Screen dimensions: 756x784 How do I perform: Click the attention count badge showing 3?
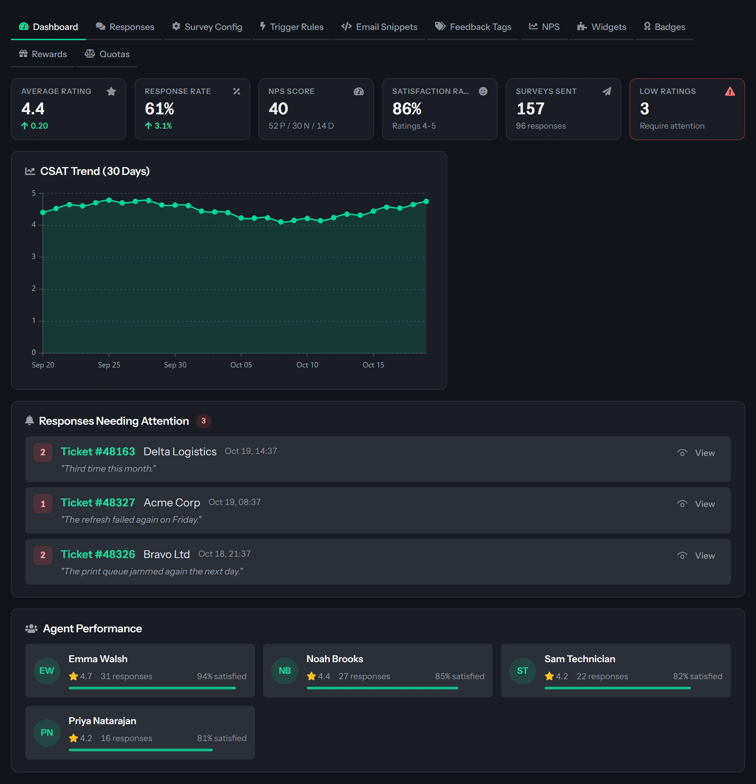(203, 421)
